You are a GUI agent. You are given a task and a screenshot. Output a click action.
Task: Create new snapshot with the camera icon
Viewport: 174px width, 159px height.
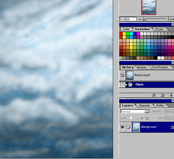point(162,95)
